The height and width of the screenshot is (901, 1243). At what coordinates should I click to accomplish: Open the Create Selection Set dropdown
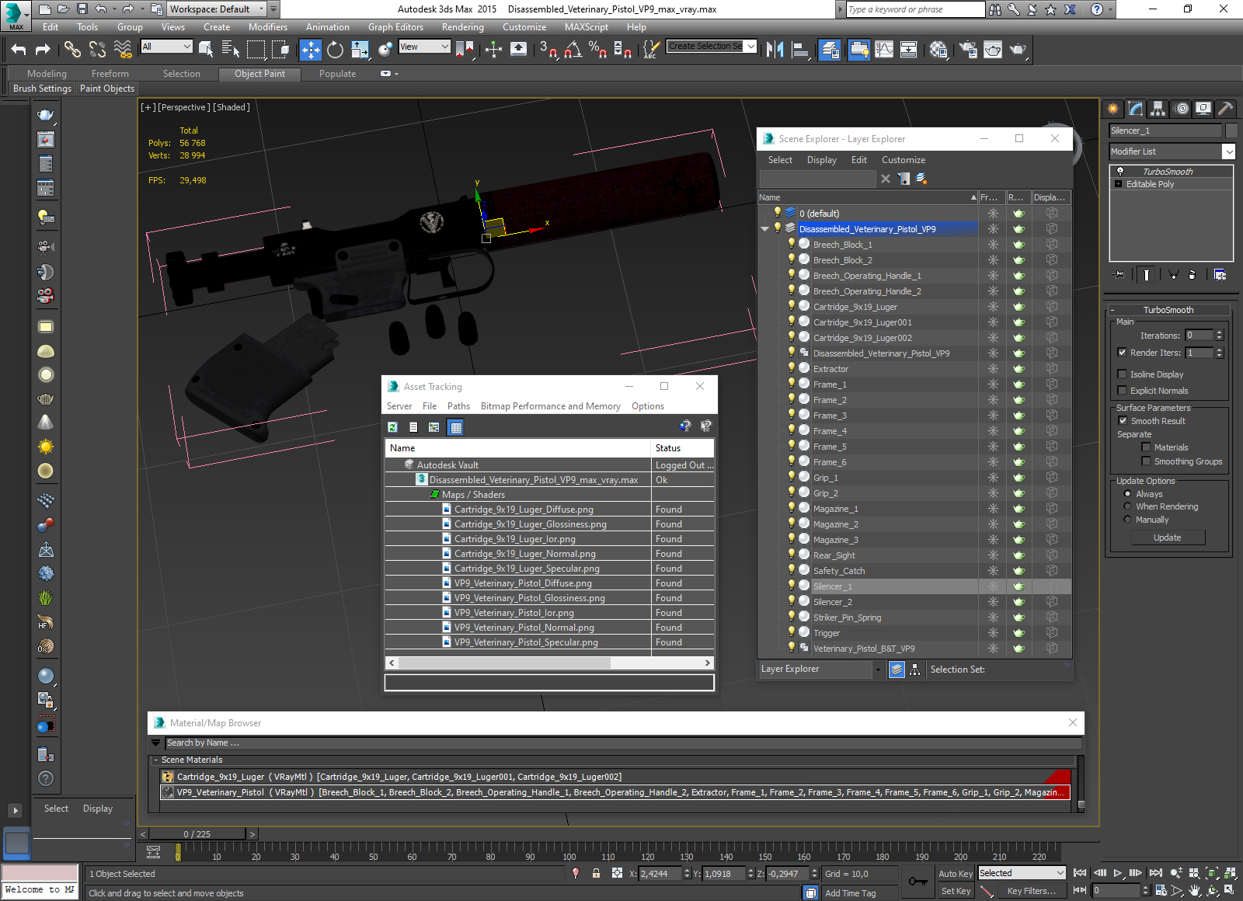pyautogui.click(x=750, y=47)
